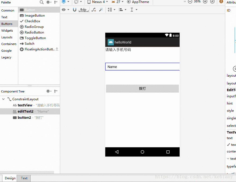
Task: Select button2 in Component Tree
Action: coord(30,117)
